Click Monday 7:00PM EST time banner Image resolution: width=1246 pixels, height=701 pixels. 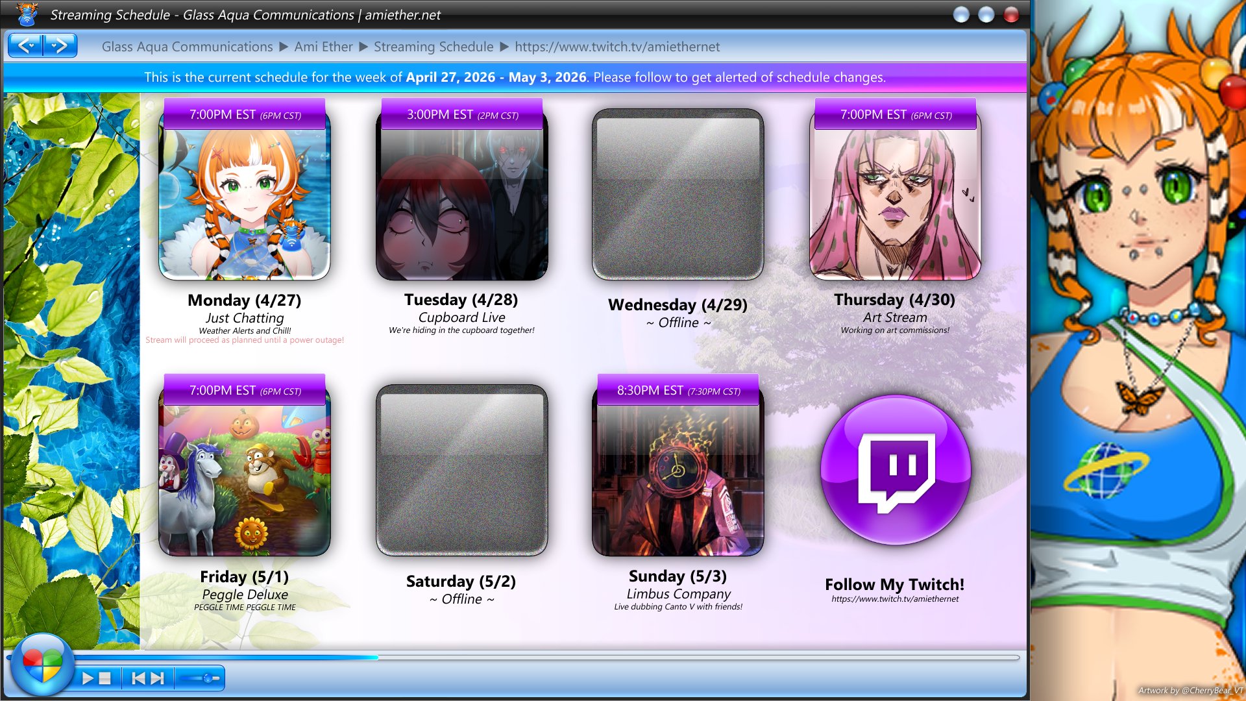[x=245, y=114]
